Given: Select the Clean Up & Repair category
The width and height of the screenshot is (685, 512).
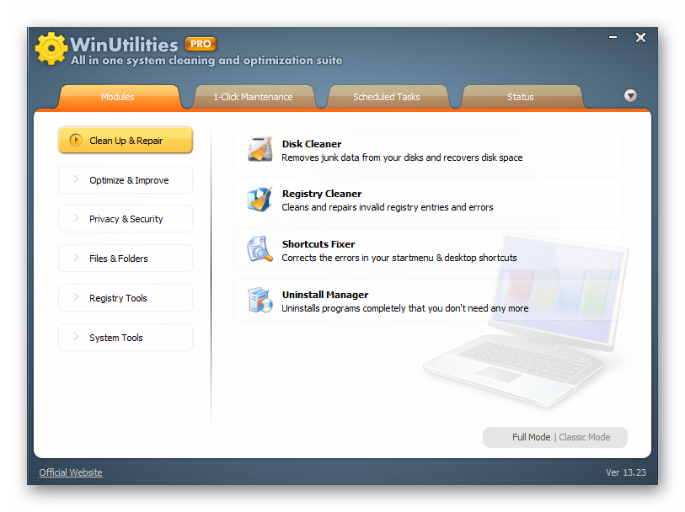Looking at the screenshot, I should click(x=126, y=140).
